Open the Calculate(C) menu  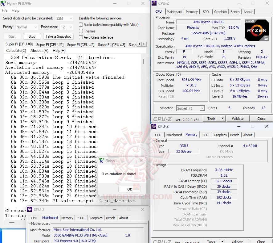[x=16, y=51]
